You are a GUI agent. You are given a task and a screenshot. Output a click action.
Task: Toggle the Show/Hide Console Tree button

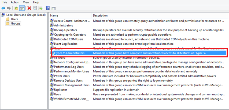[x=22, y=8]
